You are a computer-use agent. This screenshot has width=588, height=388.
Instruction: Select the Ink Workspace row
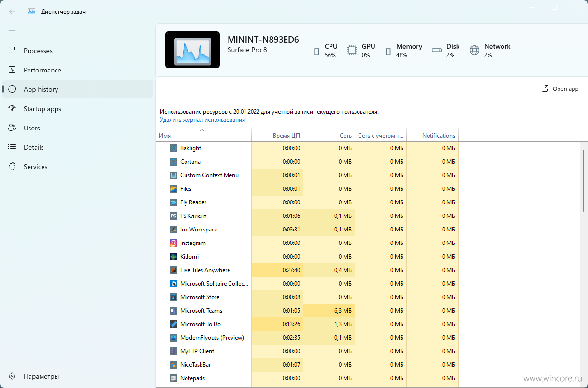(x=307, y=230)
